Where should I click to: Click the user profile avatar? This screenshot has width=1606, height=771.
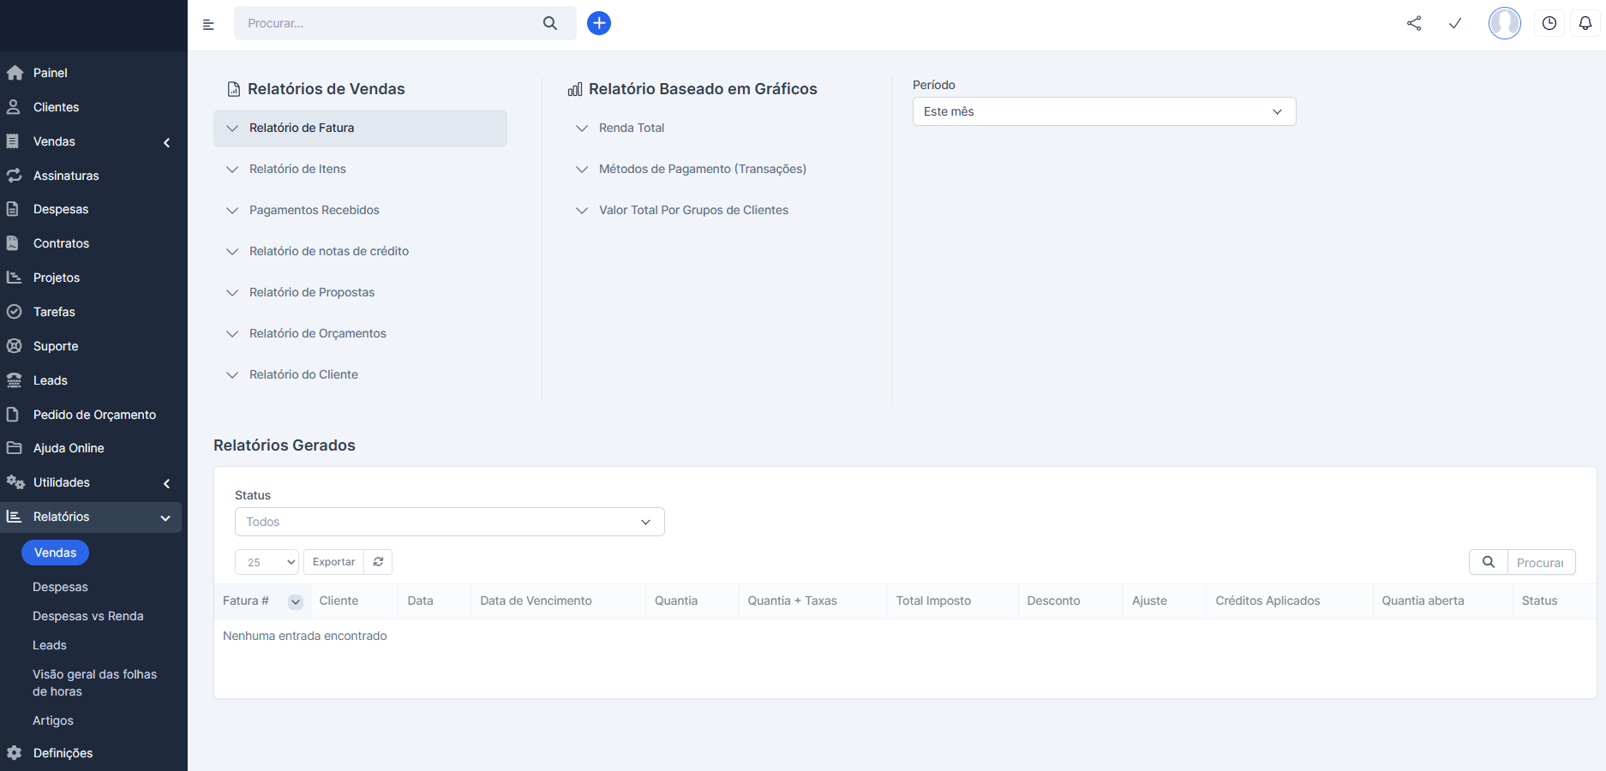1504,23
